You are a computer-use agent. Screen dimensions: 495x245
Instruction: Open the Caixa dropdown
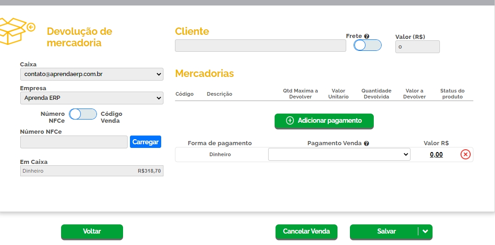(91, 74)
